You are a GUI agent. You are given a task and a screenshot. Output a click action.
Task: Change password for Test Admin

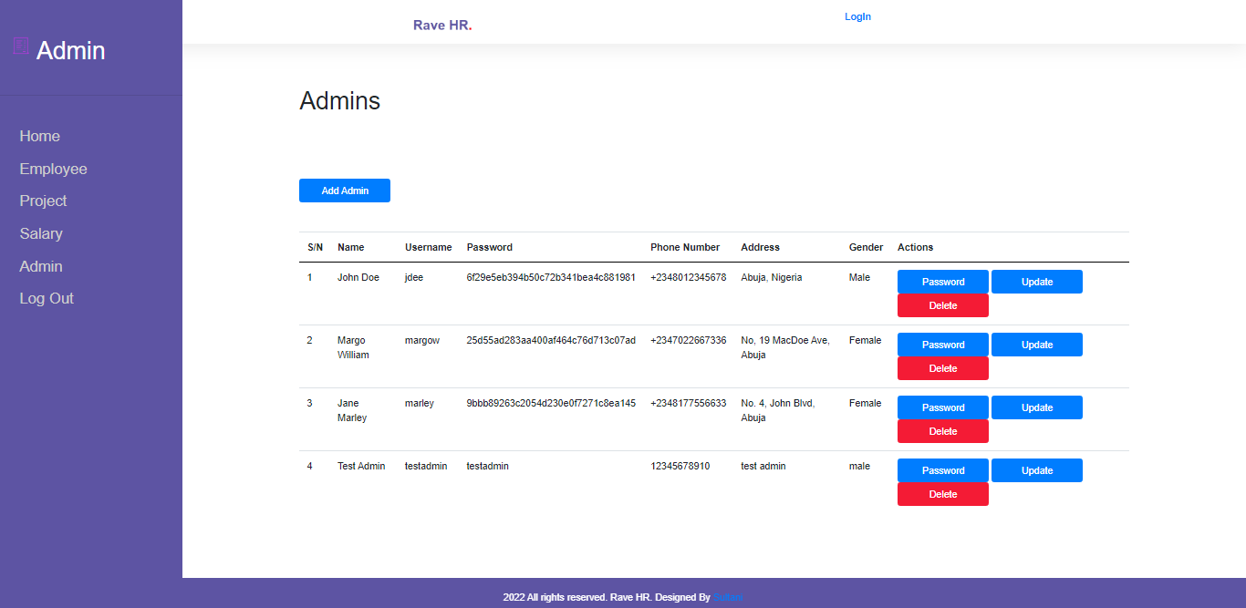tap(943, 470)
